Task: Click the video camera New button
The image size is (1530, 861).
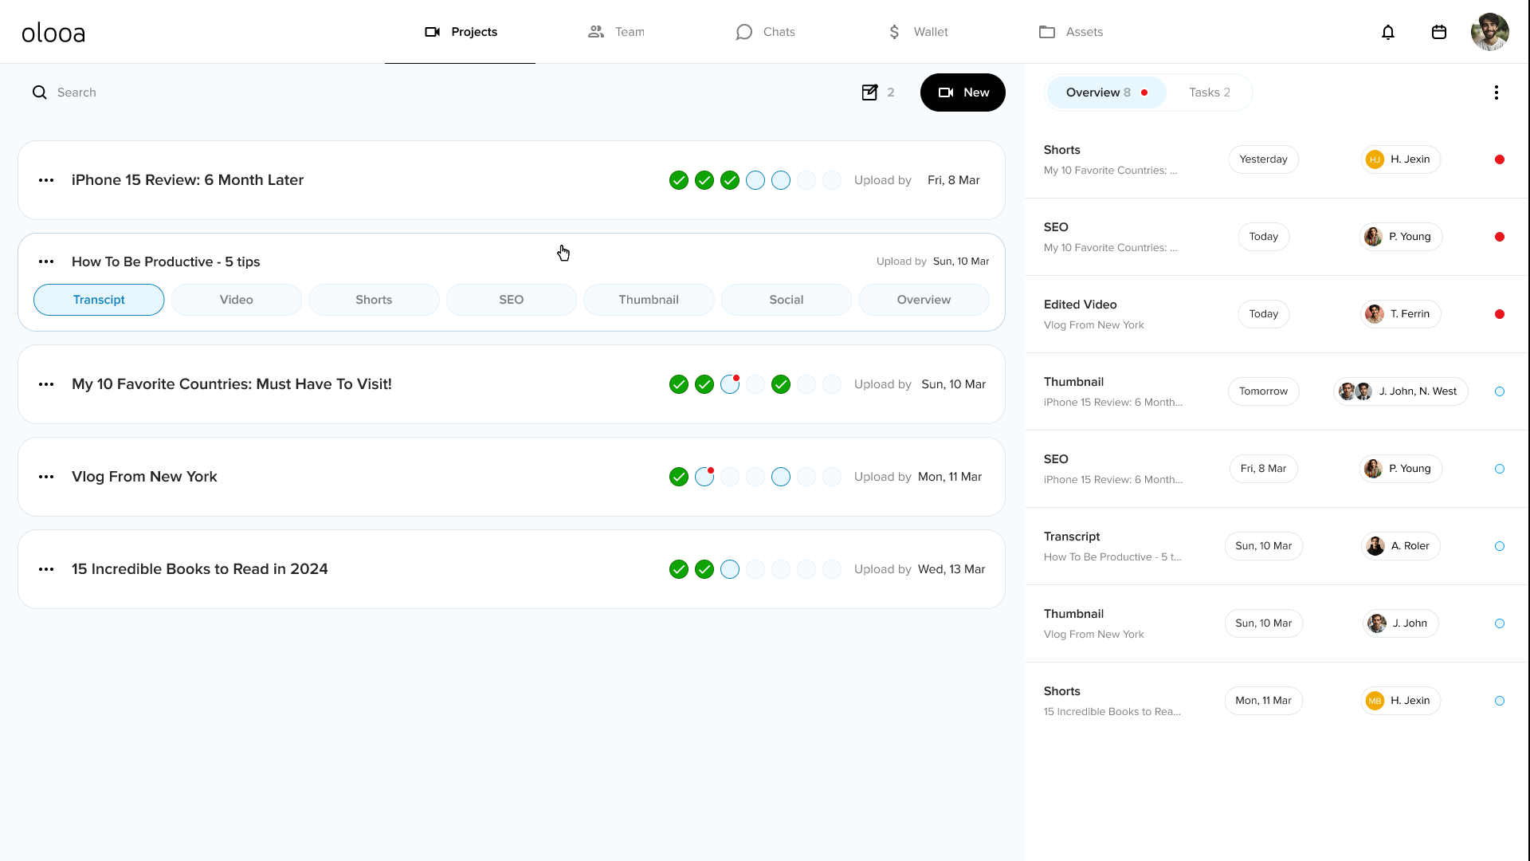Action: 963,92
